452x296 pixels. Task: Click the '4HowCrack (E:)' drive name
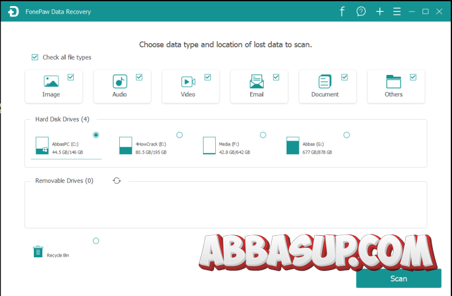point(151,144)
